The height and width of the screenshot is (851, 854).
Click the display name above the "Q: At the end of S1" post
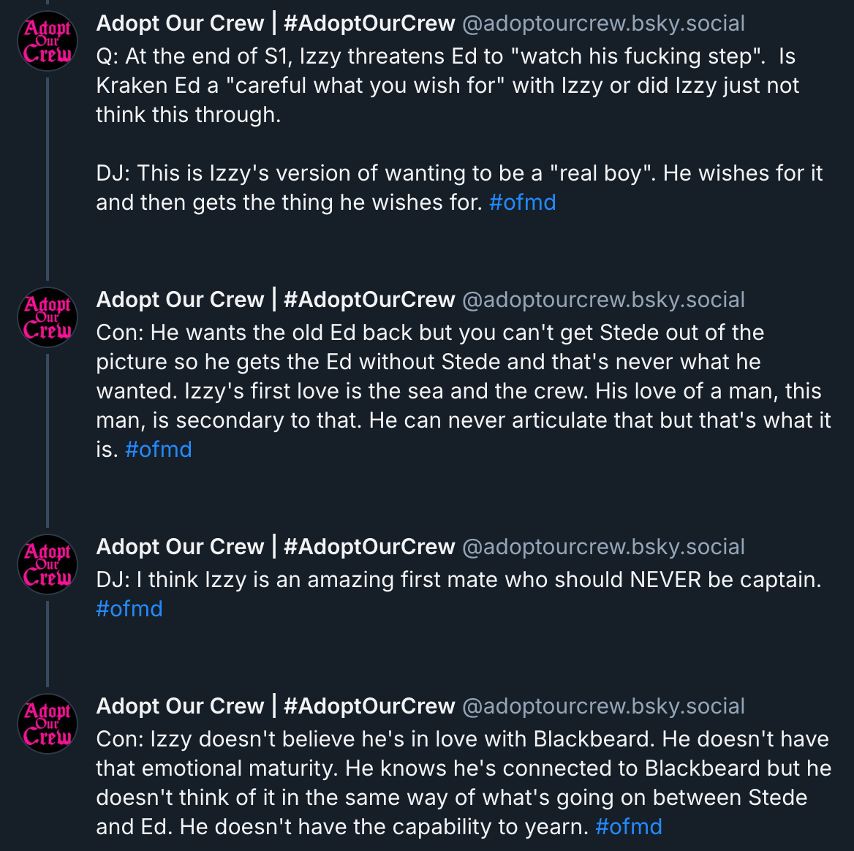point(275,23)
